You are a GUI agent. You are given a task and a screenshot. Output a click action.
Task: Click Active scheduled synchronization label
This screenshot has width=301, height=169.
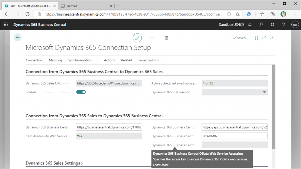click(174, 83)
